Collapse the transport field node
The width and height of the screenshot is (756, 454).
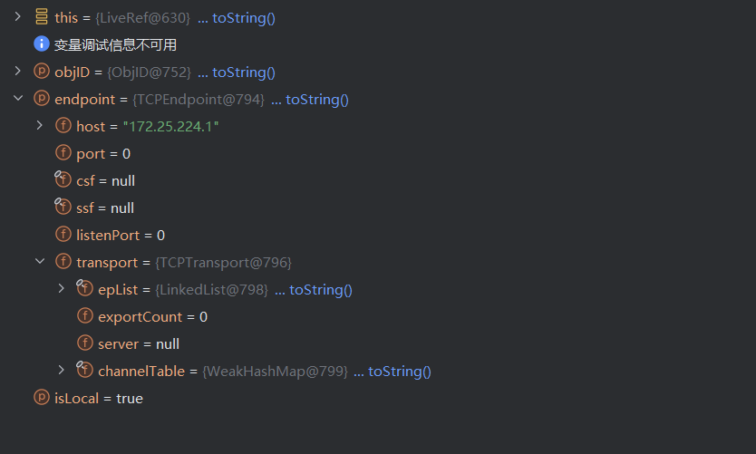pos(39,262)
